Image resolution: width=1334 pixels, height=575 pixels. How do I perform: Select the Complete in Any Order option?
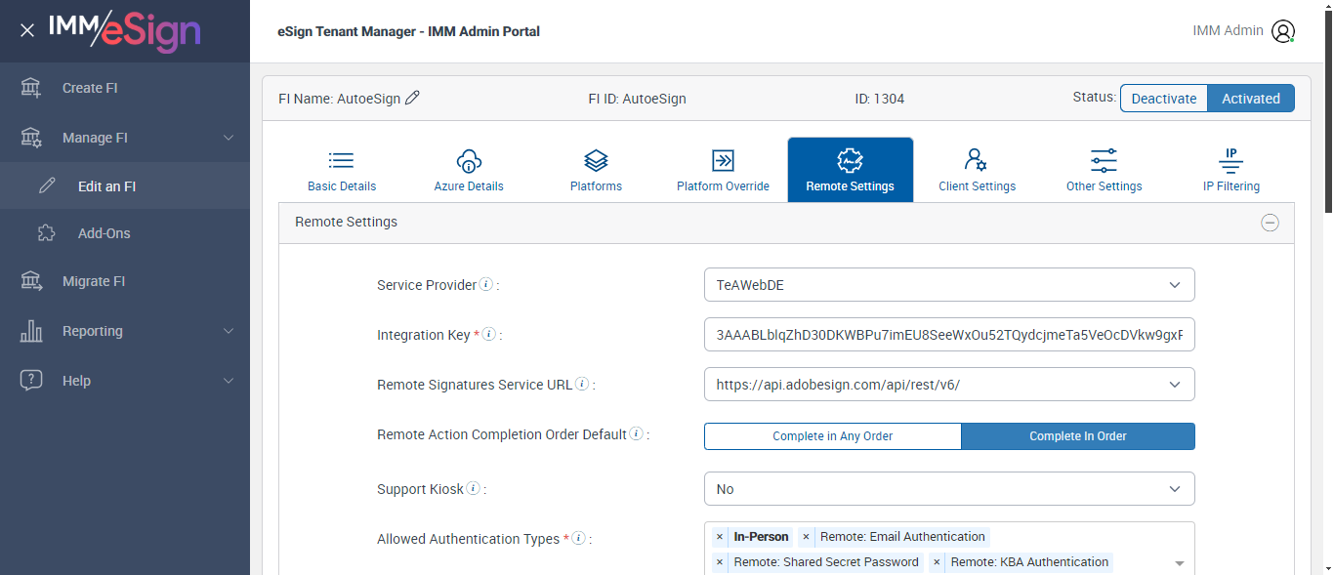pyautogui.click(x=832, y=436)
